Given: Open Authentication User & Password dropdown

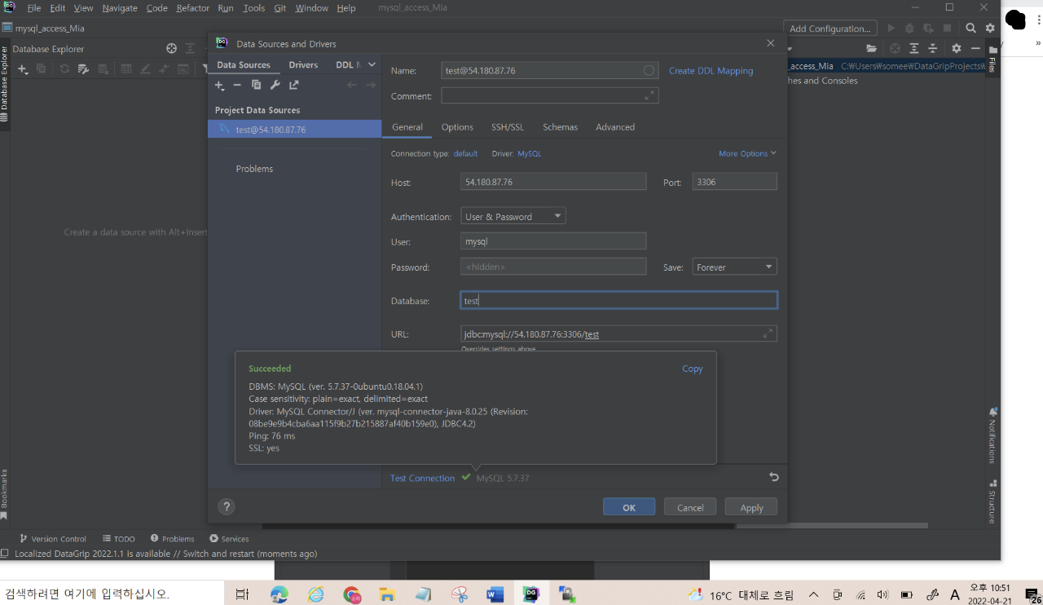Looking at the screenshot, I should 513,216.
